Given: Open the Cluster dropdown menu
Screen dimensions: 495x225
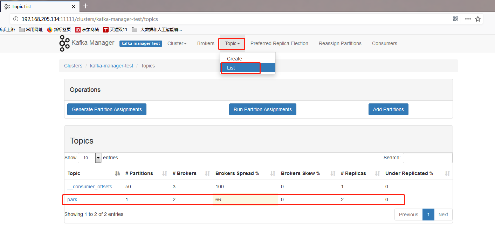Looking at the screenshot, I should [177, 43].
